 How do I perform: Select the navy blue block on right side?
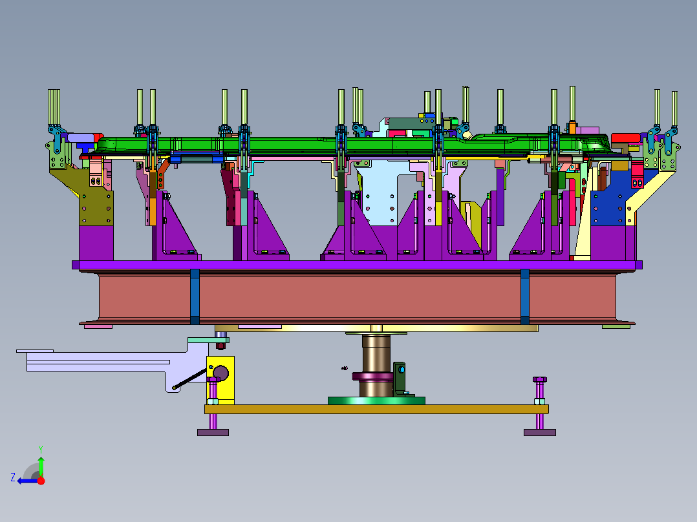click(x=608, y=204)
